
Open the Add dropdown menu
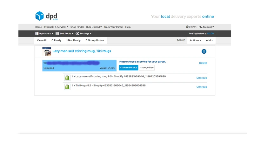click(209, 40)
